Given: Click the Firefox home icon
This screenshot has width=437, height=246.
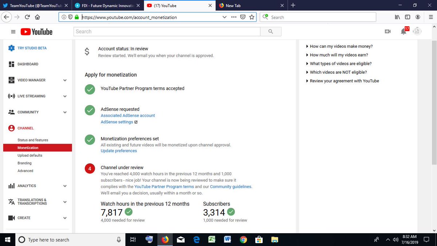Looking at the screenshot, I should pyautogui.click(x=38, y=17).
